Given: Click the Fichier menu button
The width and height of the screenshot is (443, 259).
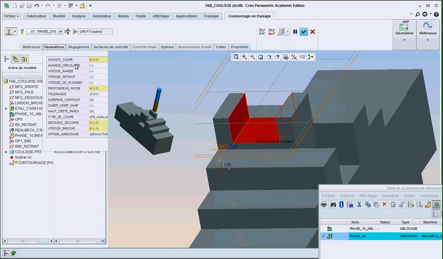Looking at the screenshot, I should click(x=12, y=16).
